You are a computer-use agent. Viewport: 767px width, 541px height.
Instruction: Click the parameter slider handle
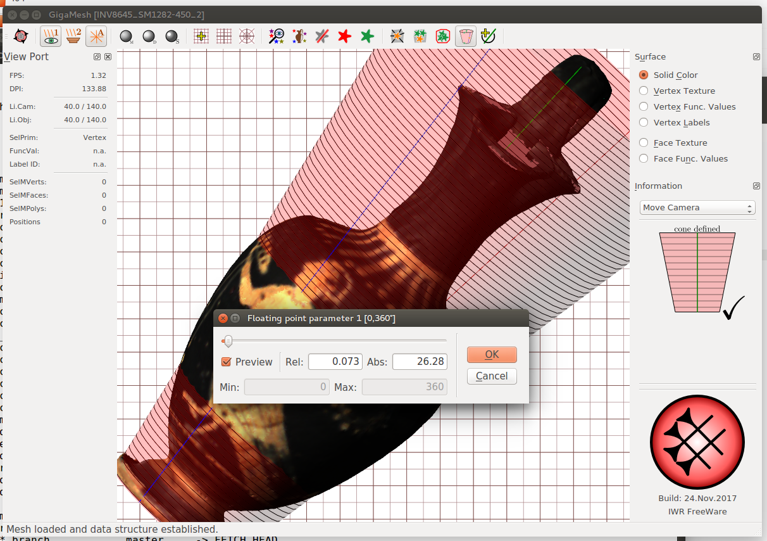(x=228, y=341)
